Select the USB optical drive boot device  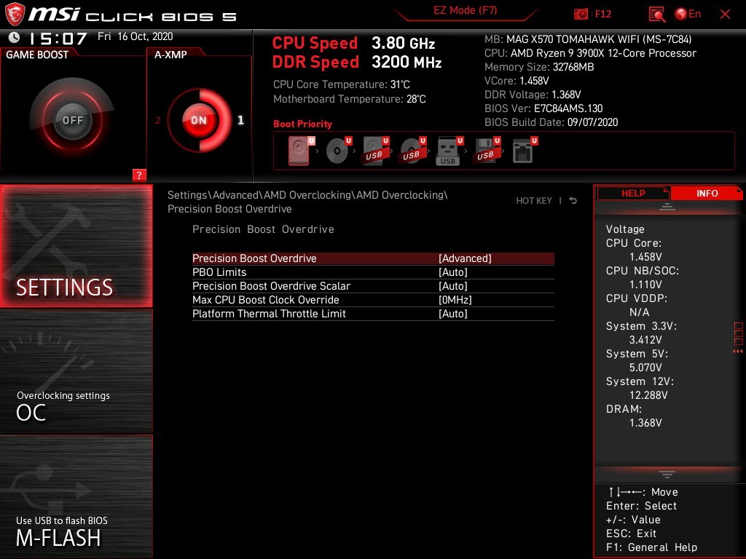click(412, 151)
